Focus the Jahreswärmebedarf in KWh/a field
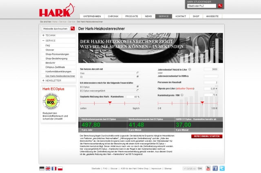This screenshot has height=173, width=261. [x=211, y=76]
